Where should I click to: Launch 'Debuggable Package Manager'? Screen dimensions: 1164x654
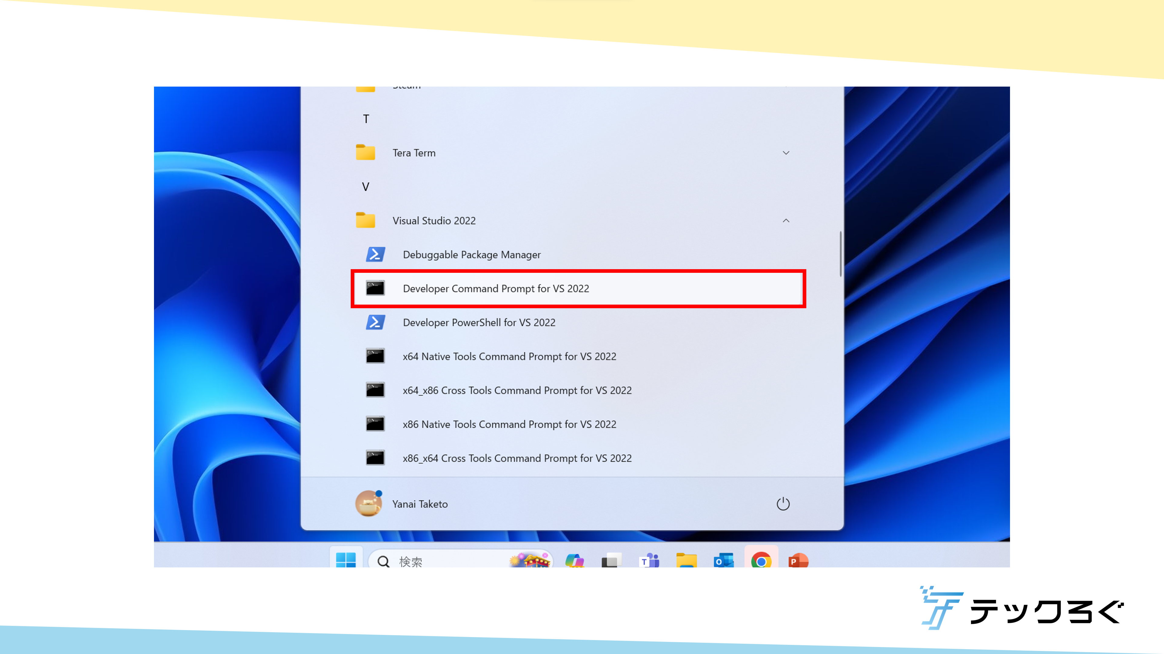click(x=472, y=255)
